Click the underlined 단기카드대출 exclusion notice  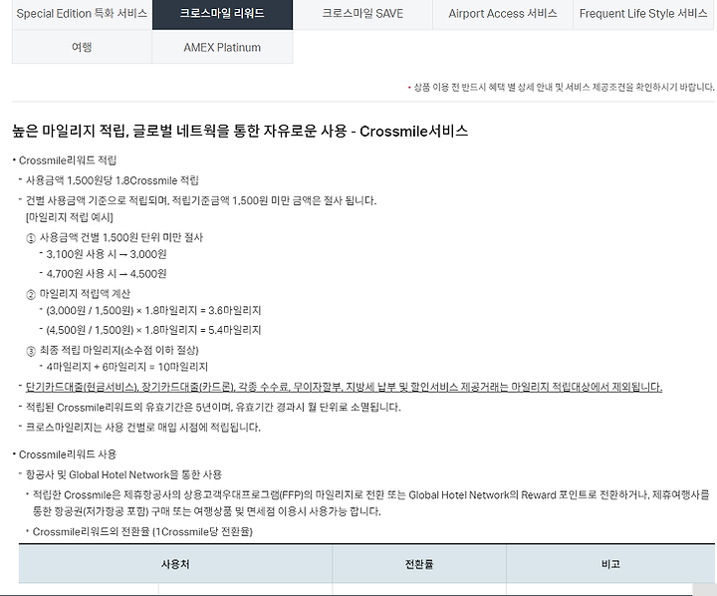point(344,387)
